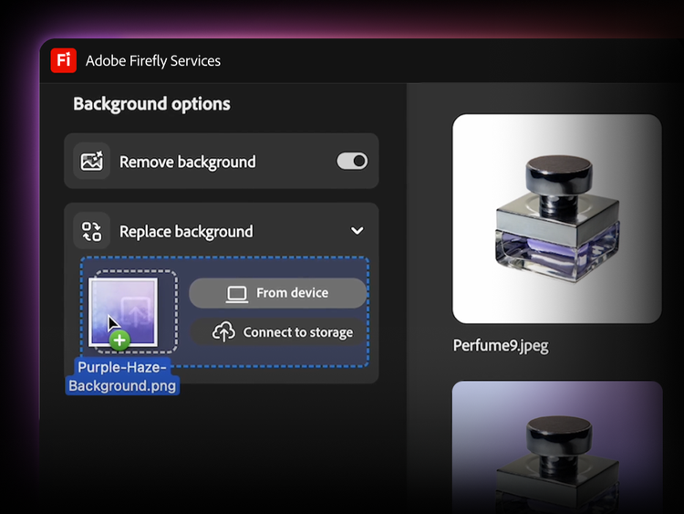The image size is (684, 514).
Task: Click the cloud upload icon
Action: click(x=223, y=332)
